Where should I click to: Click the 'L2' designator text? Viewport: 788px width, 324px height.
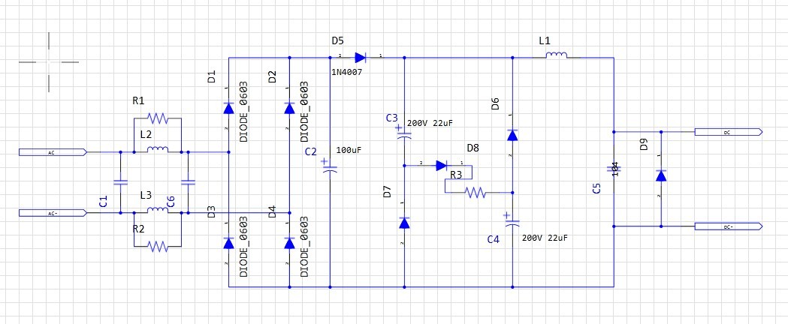[x=146, y=135]
